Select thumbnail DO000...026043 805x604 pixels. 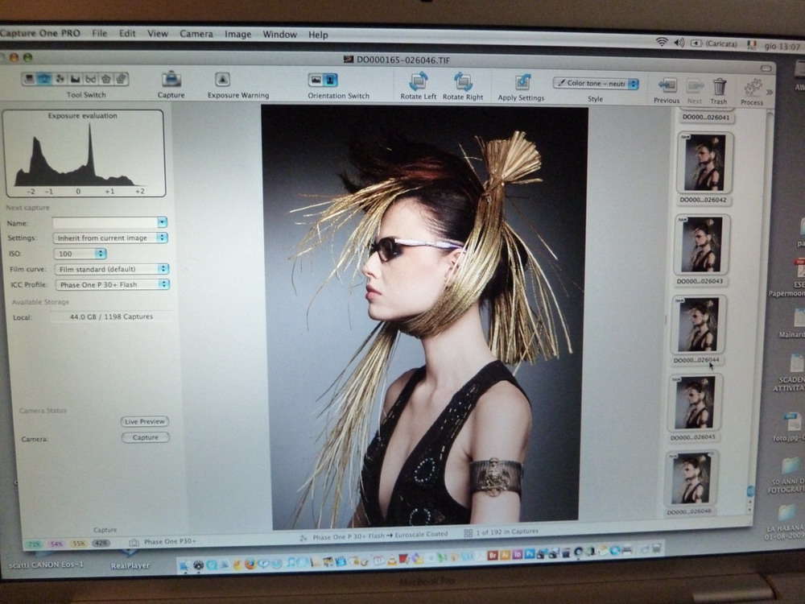(701, 245)
